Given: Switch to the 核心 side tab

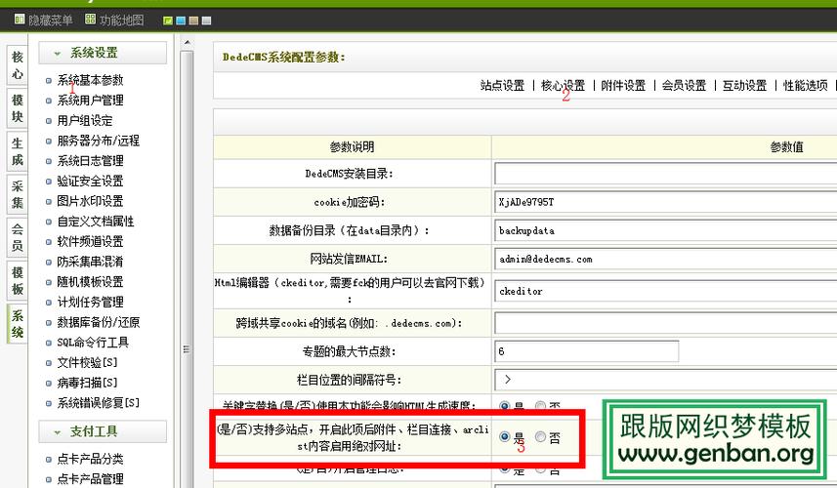Looking at the screenshot, I should (x=17, y=65).
